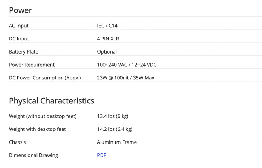Click the Weight with desktop feet label
The image size is (262, 168).
37,129
